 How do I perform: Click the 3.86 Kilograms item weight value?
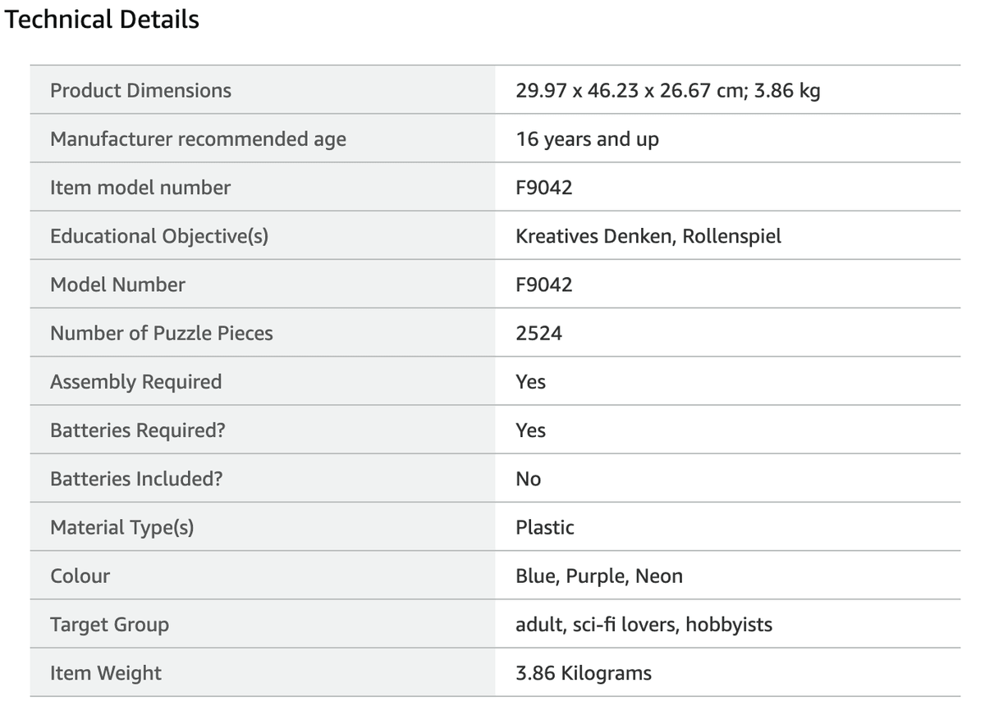coord(584,673)
